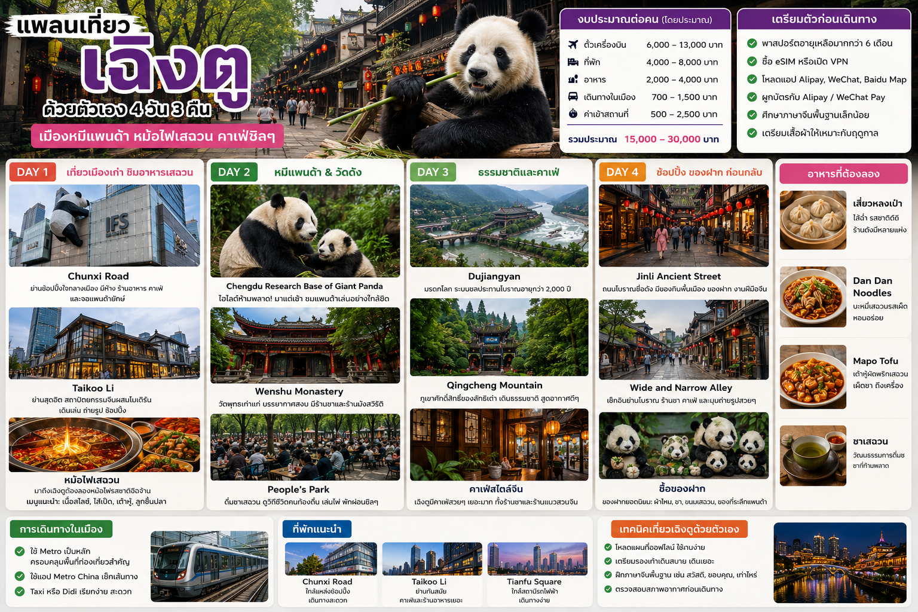Select the DAY 3 label
Screen dimensions: 918x612
tap(433, 172)
